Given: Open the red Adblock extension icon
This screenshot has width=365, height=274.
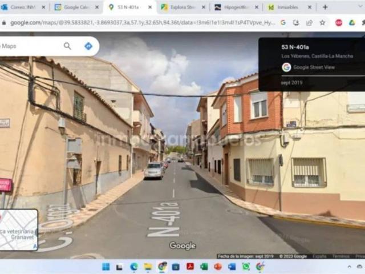Looking at the screenshot, I should (x=339, y=23).
